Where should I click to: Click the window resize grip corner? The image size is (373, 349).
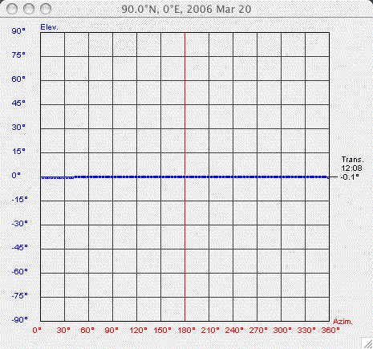click(367, 343)
